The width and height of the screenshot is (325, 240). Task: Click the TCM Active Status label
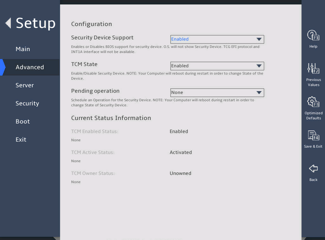[93, 152]
